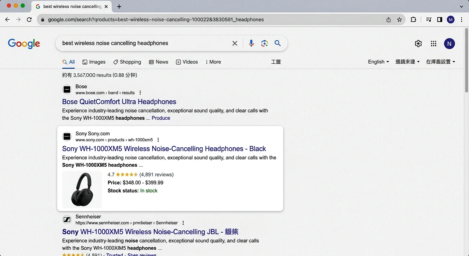Reload the current page
This screenshot has height=256, width=469.
click(29, 19)
